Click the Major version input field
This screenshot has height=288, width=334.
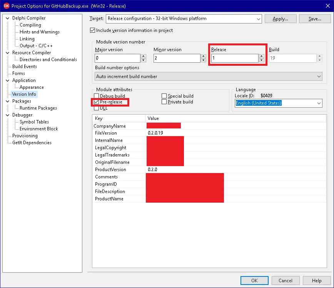[118, 58]
